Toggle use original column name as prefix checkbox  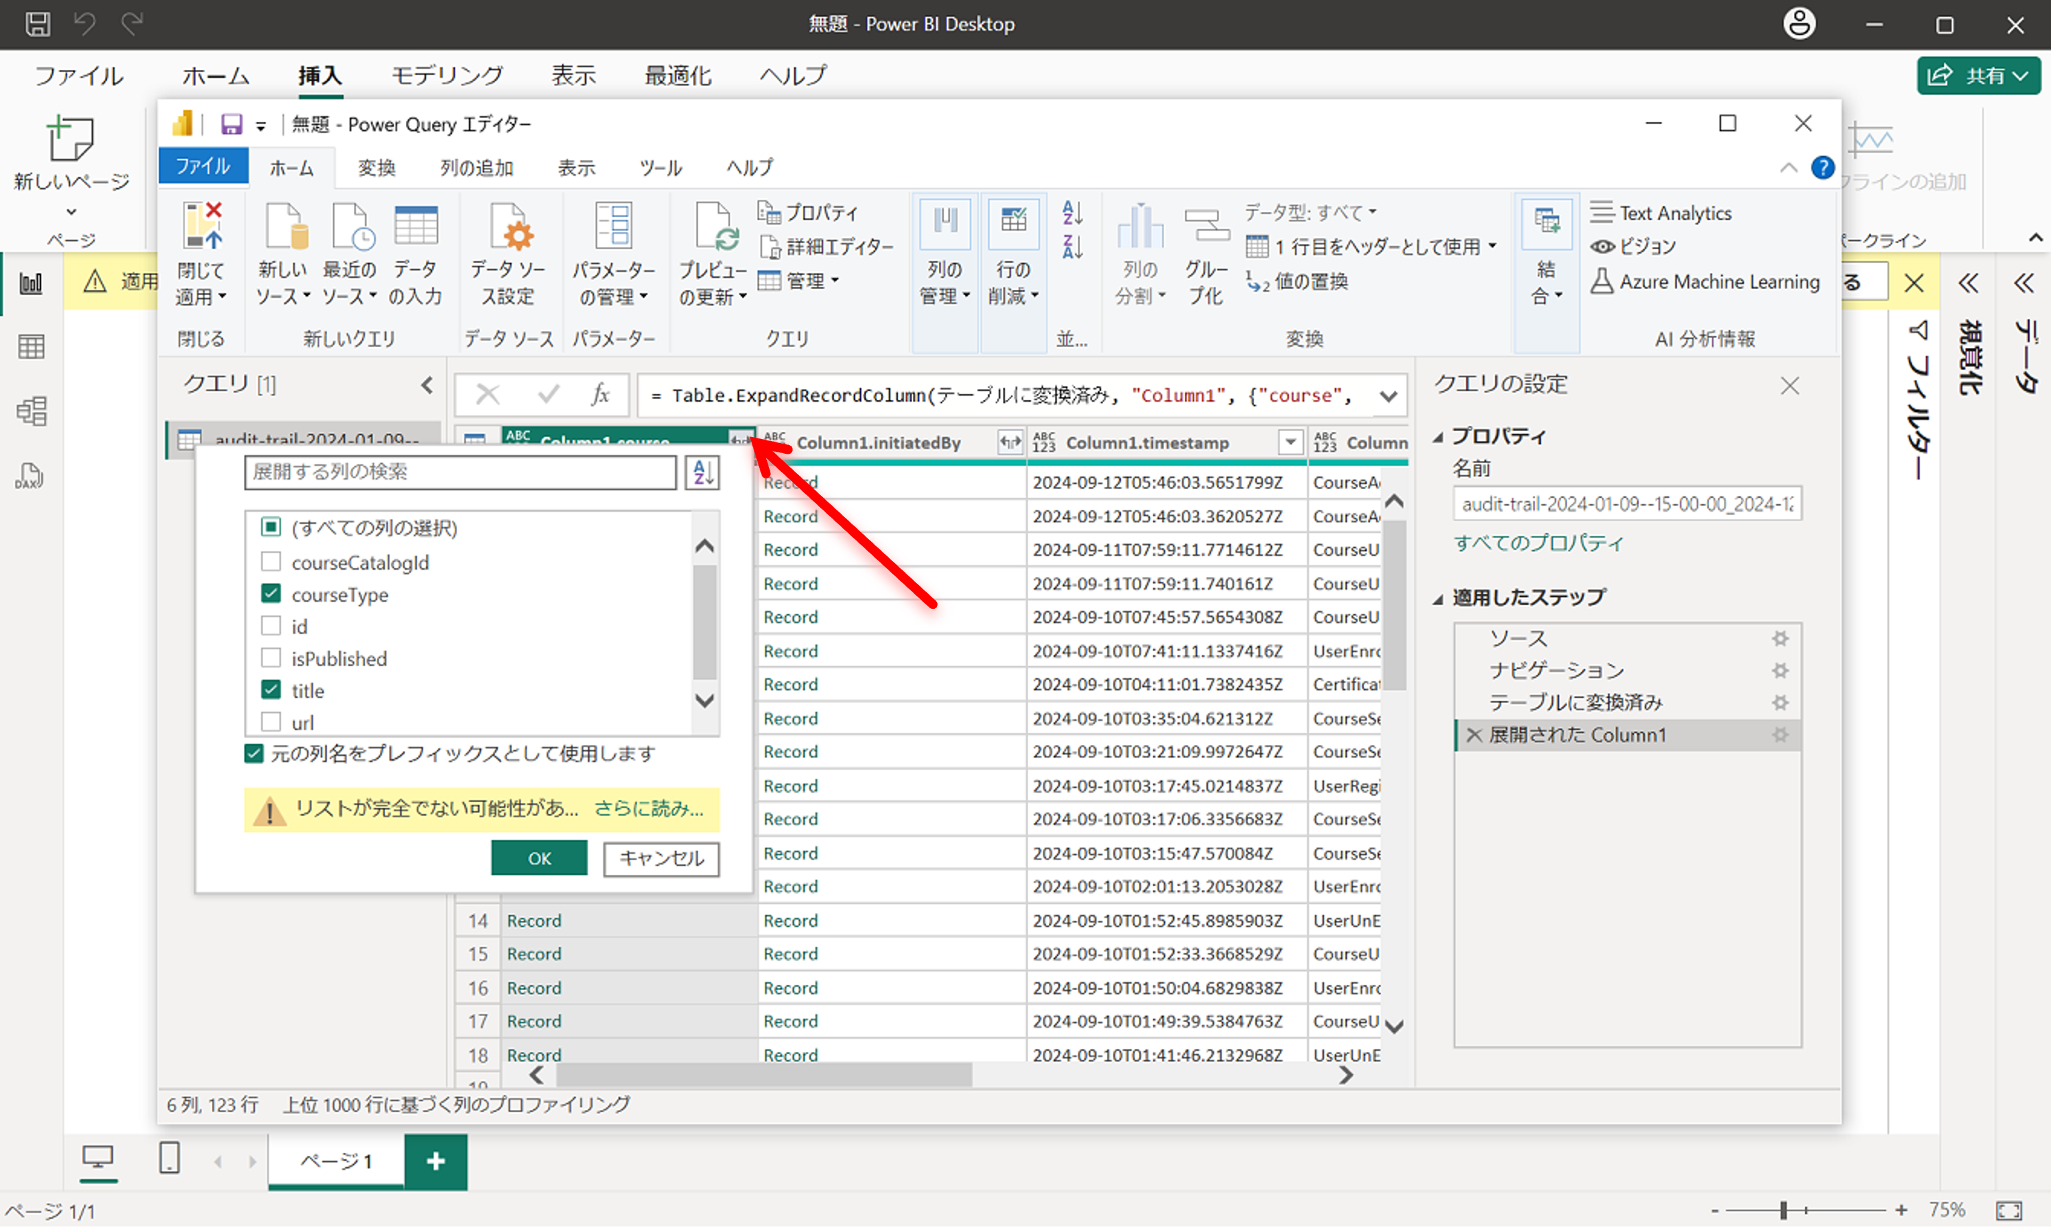click(x=254, y=754)
